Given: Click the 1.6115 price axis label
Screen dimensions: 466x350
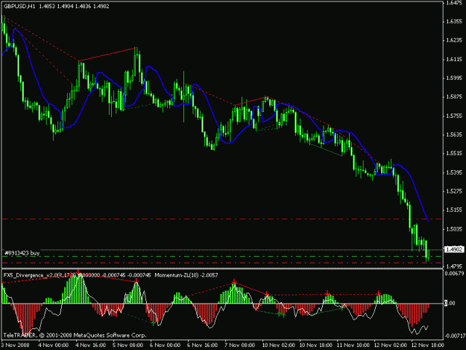Looking at the screenshot, I should 454,60.
